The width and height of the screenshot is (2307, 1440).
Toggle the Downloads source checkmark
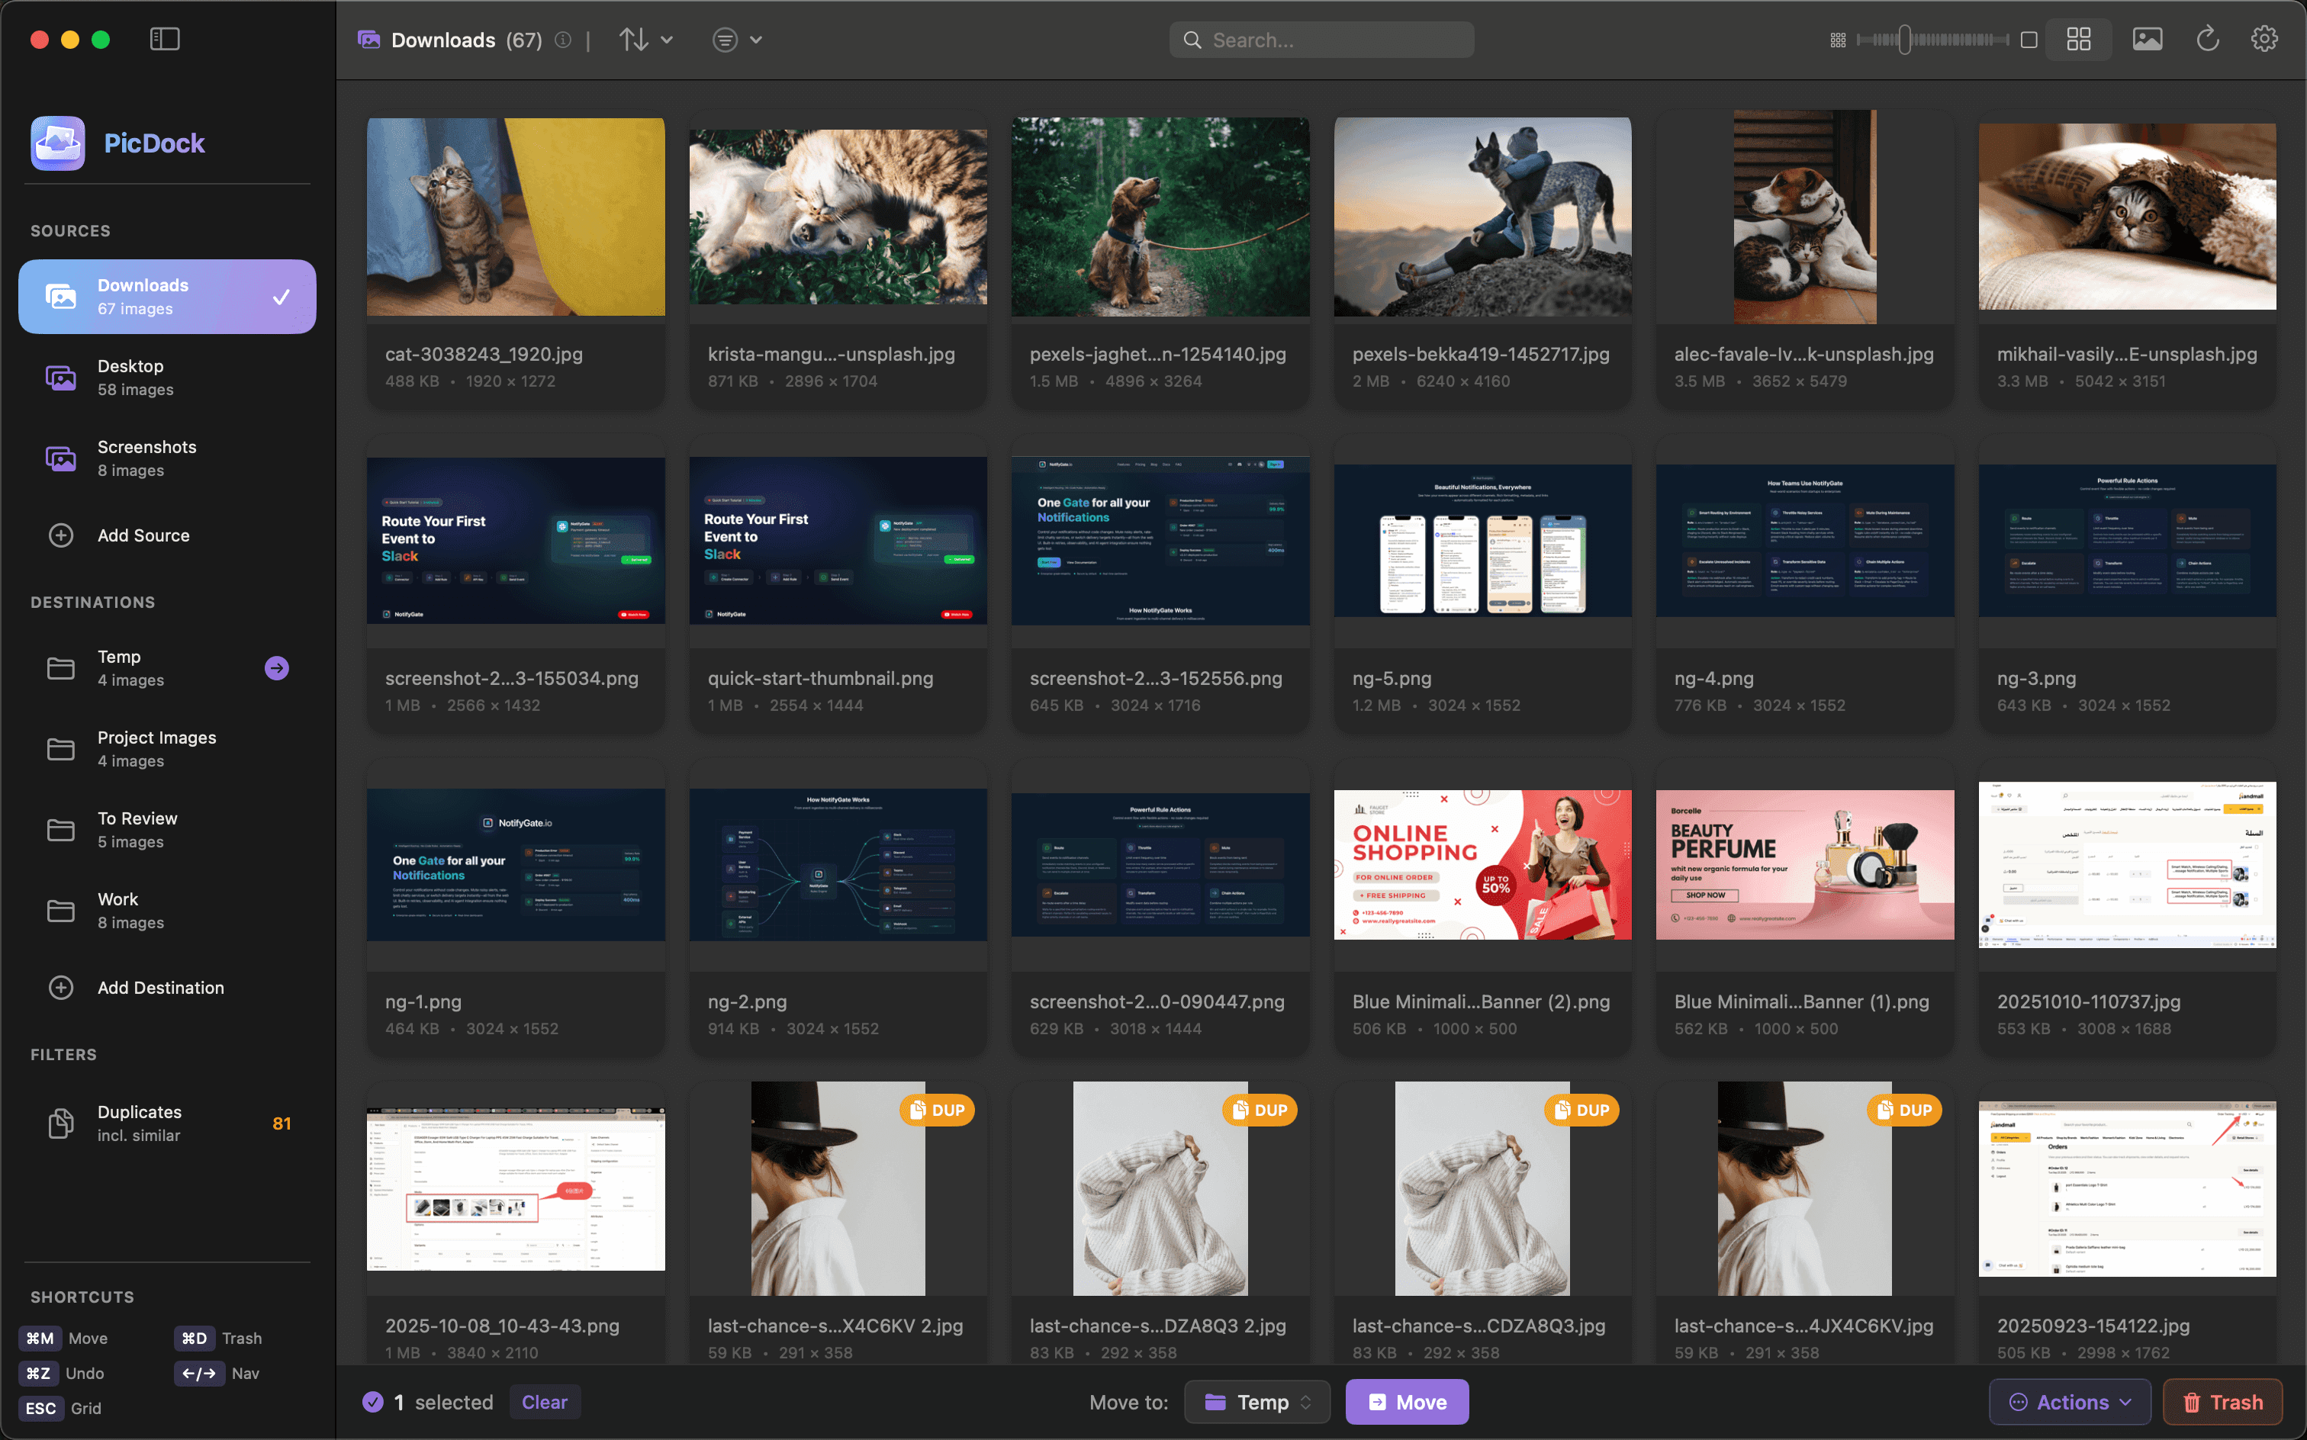[x=281, y=297]
